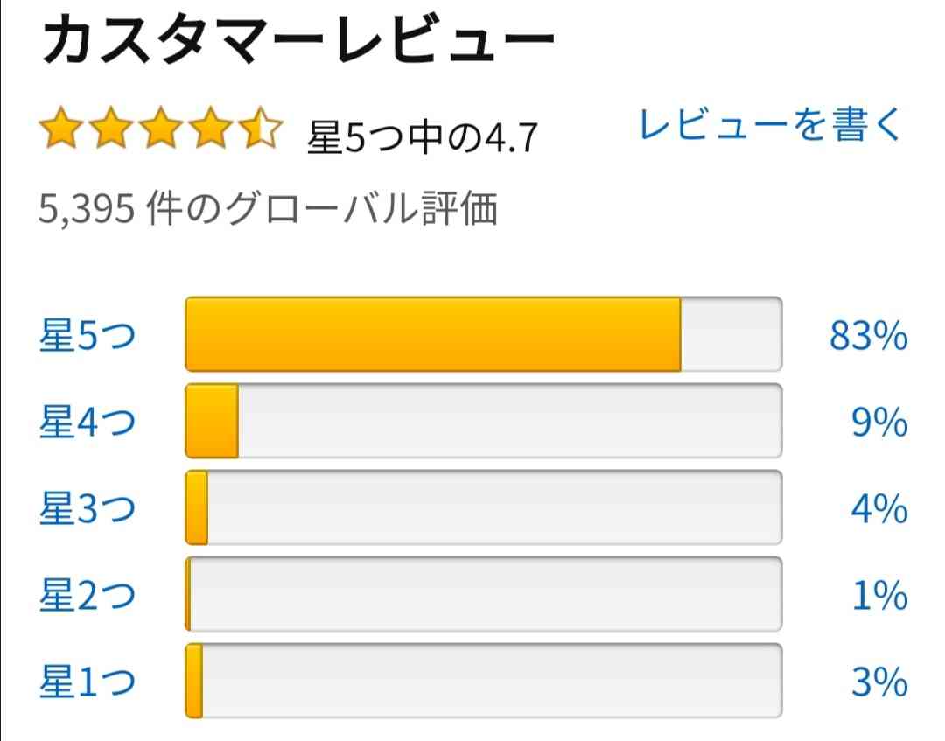Select the 星3つ rating filter link
This screenshot has width=945, height=741.
[x=88, y=508]
